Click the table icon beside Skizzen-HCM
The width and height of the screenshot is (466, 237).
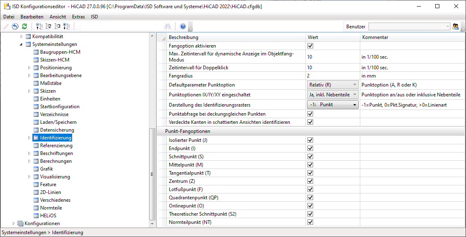point(36,60)
